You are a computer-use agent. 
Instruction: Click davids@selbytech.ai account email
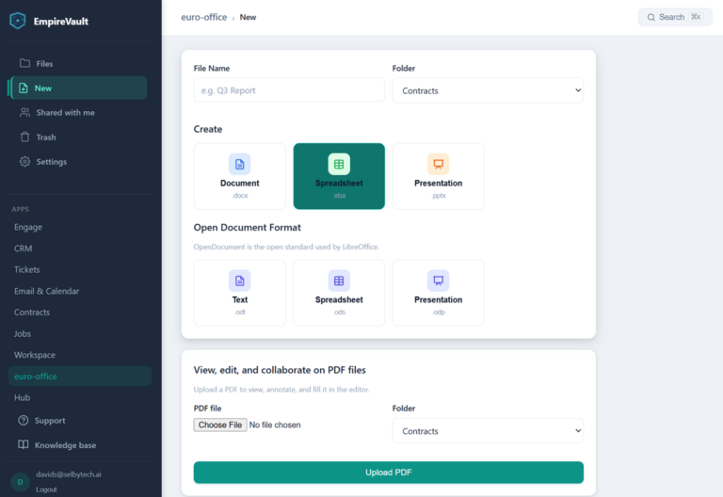coord(68,474)
